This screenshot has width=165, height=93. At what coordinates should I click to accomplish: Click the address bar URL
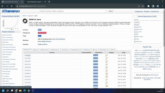click(32, 6)
